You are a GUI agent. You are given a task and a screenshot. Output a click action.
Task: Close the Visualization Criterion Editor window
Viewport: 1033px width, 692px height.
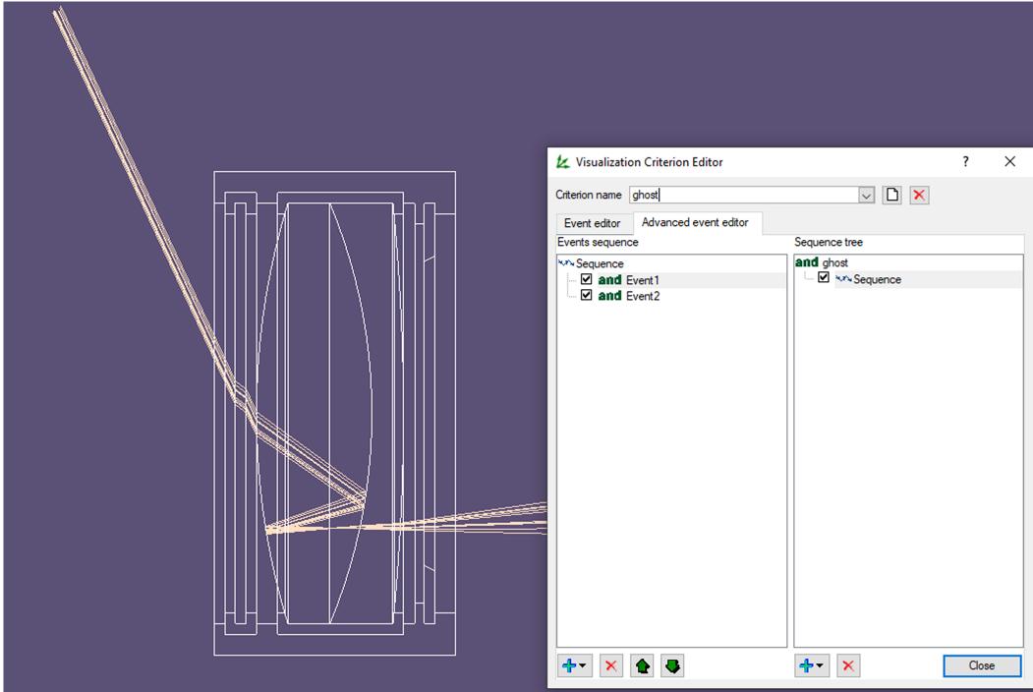point(1010,161)
